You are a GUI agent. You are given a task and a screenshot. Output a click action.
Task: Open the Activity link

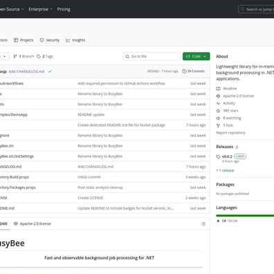click(229, 103)
